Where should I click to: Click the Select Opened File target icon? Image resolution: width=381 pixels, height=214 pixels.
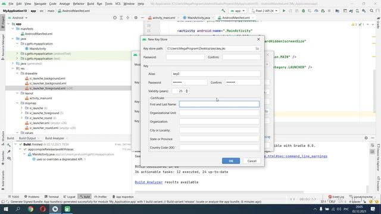[x=115, y=18]
